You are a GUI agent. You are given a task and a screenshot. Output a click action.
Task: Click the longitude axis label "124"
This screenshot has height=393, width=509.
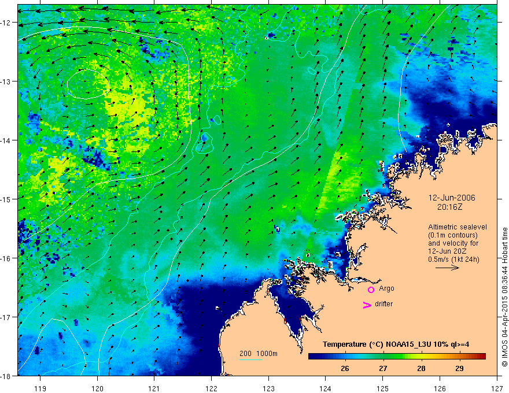pos(326,388)
